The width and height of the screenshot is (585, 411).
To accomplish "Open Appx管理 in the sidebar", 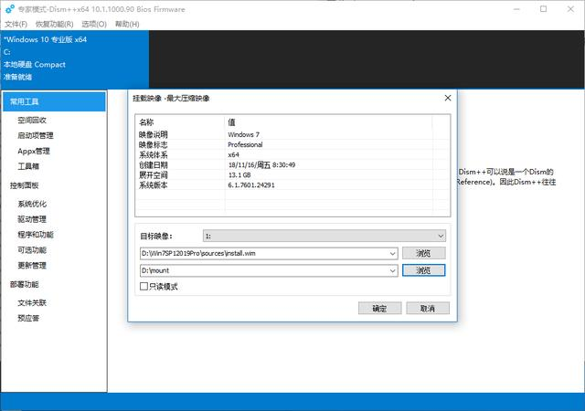I will tap(34, 151).
